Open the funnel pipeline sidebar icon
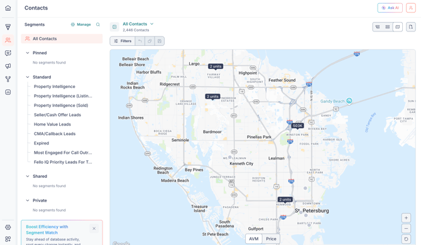 (x=8, y=27)
